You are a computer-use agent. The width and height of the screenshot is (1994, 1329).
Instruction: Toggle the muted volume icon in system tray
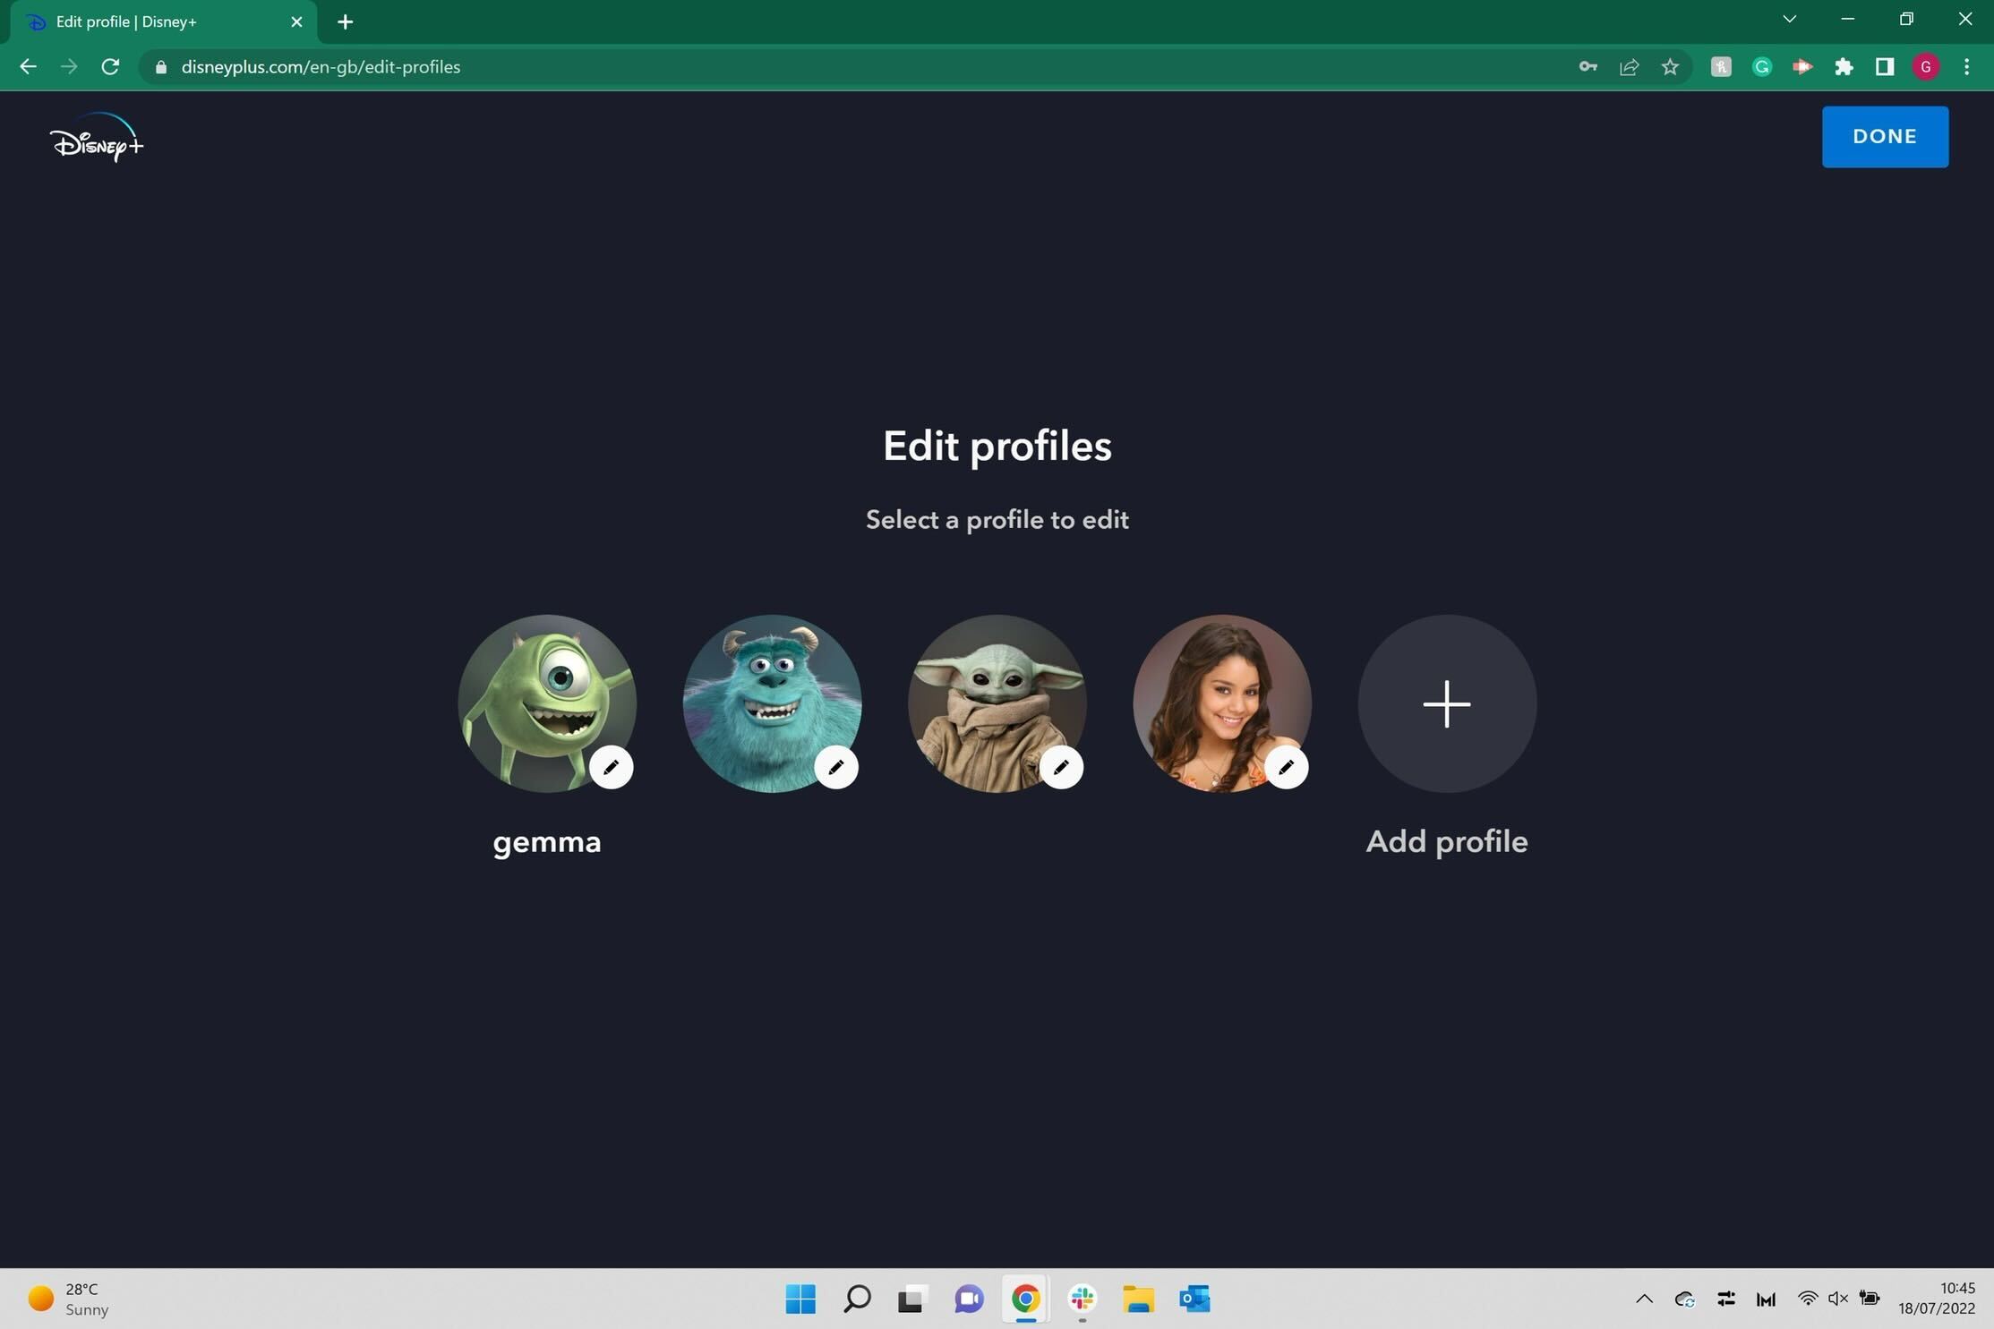1837,1299
